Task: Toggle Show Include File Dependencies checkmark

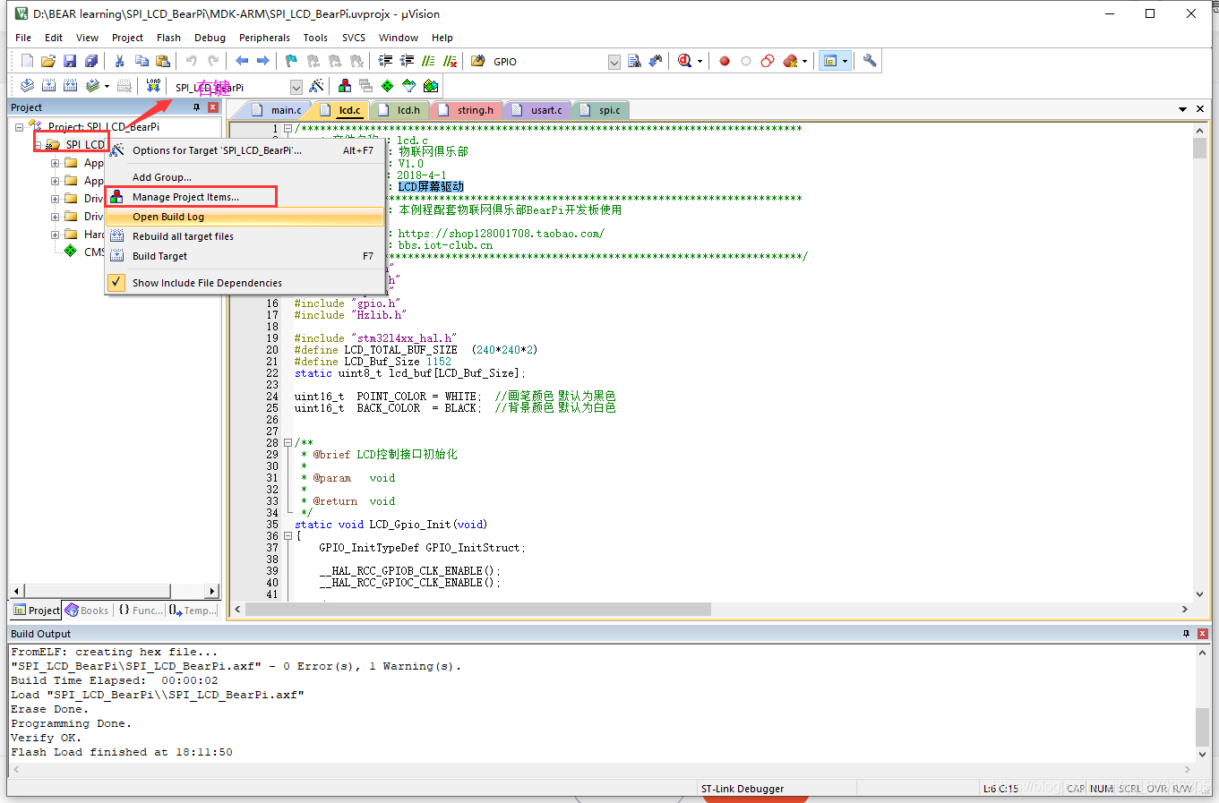Action: [x=116, y=282]
